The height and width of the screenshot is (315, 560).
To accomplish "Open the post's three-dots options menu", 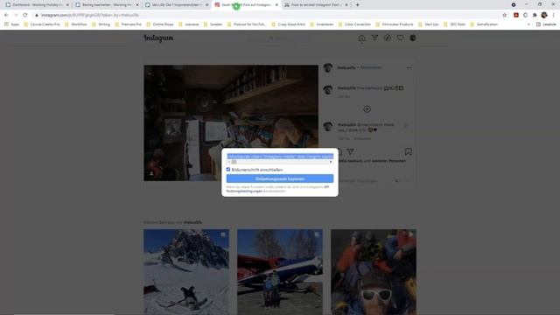I will coord(409,67).
